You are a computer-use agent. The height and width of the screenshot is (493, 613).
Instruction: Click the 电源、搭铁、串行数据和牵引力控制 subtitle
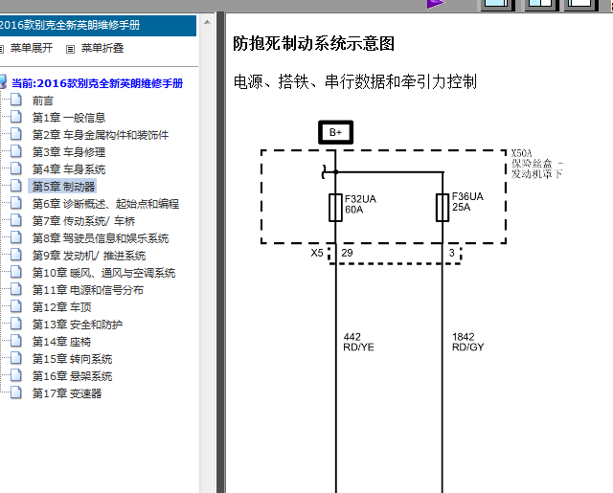point(355,81)
